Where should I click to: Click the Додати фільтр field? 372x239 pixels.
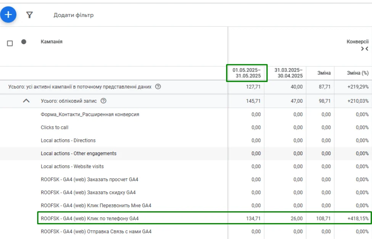[74, 15]
